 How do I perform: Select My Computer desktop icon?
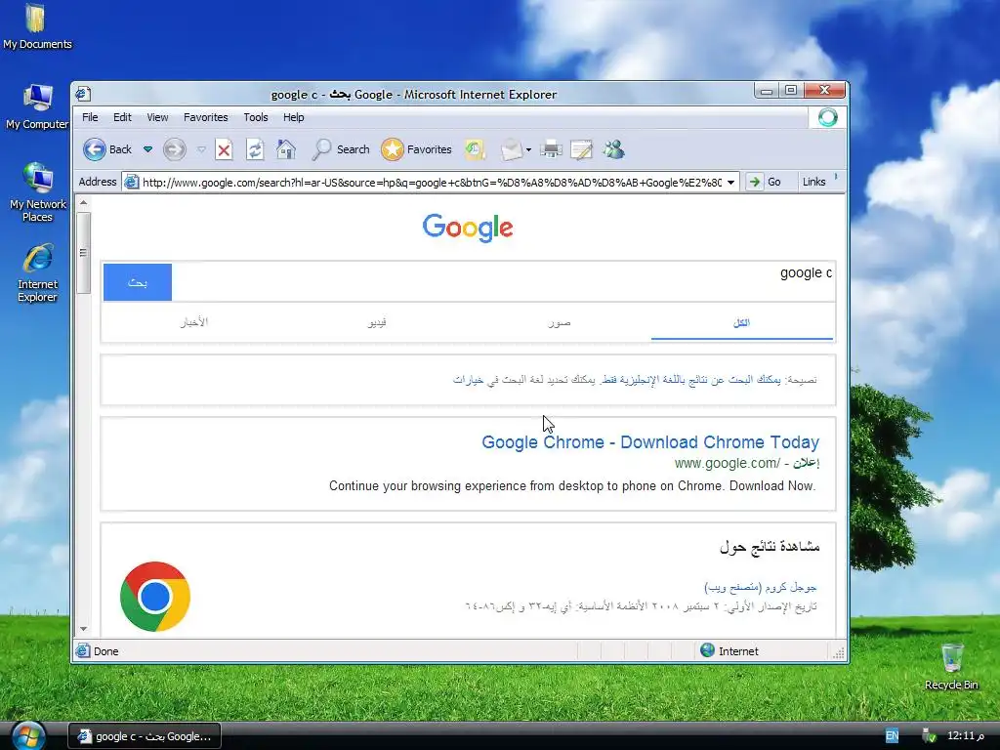click(37, 106)
